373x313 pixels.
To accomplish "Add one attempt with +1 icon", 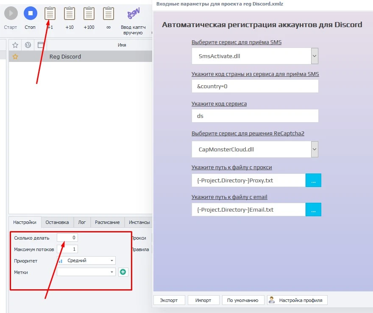I will click(x=50, y=13).
